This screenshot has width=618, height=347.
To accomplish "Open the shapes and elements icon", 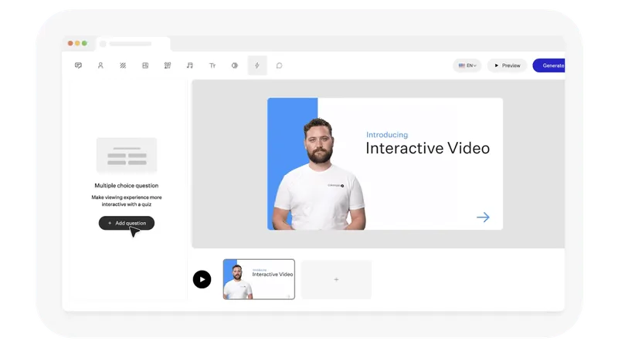I will click(x=168, y=66).
